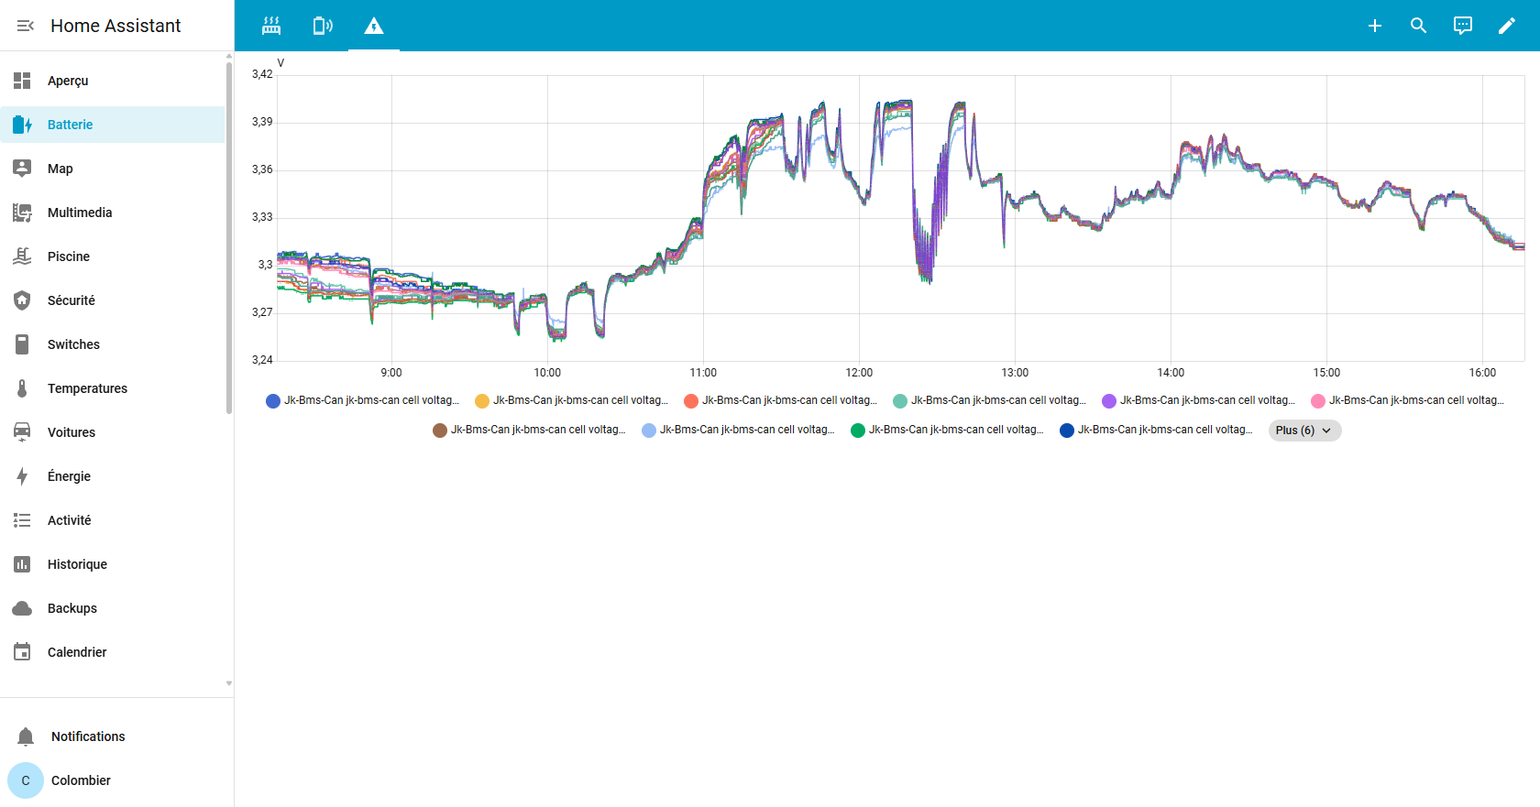Expand the Plus (6) legend entries
This screenshot has width=1540, height=807.
point(1303,431)
